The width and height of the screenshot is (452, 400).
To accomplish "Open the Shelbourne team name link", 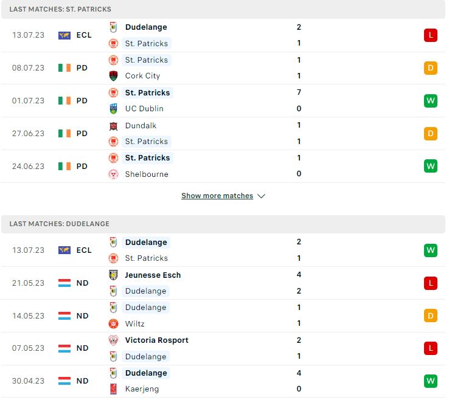I will [147, 174].
